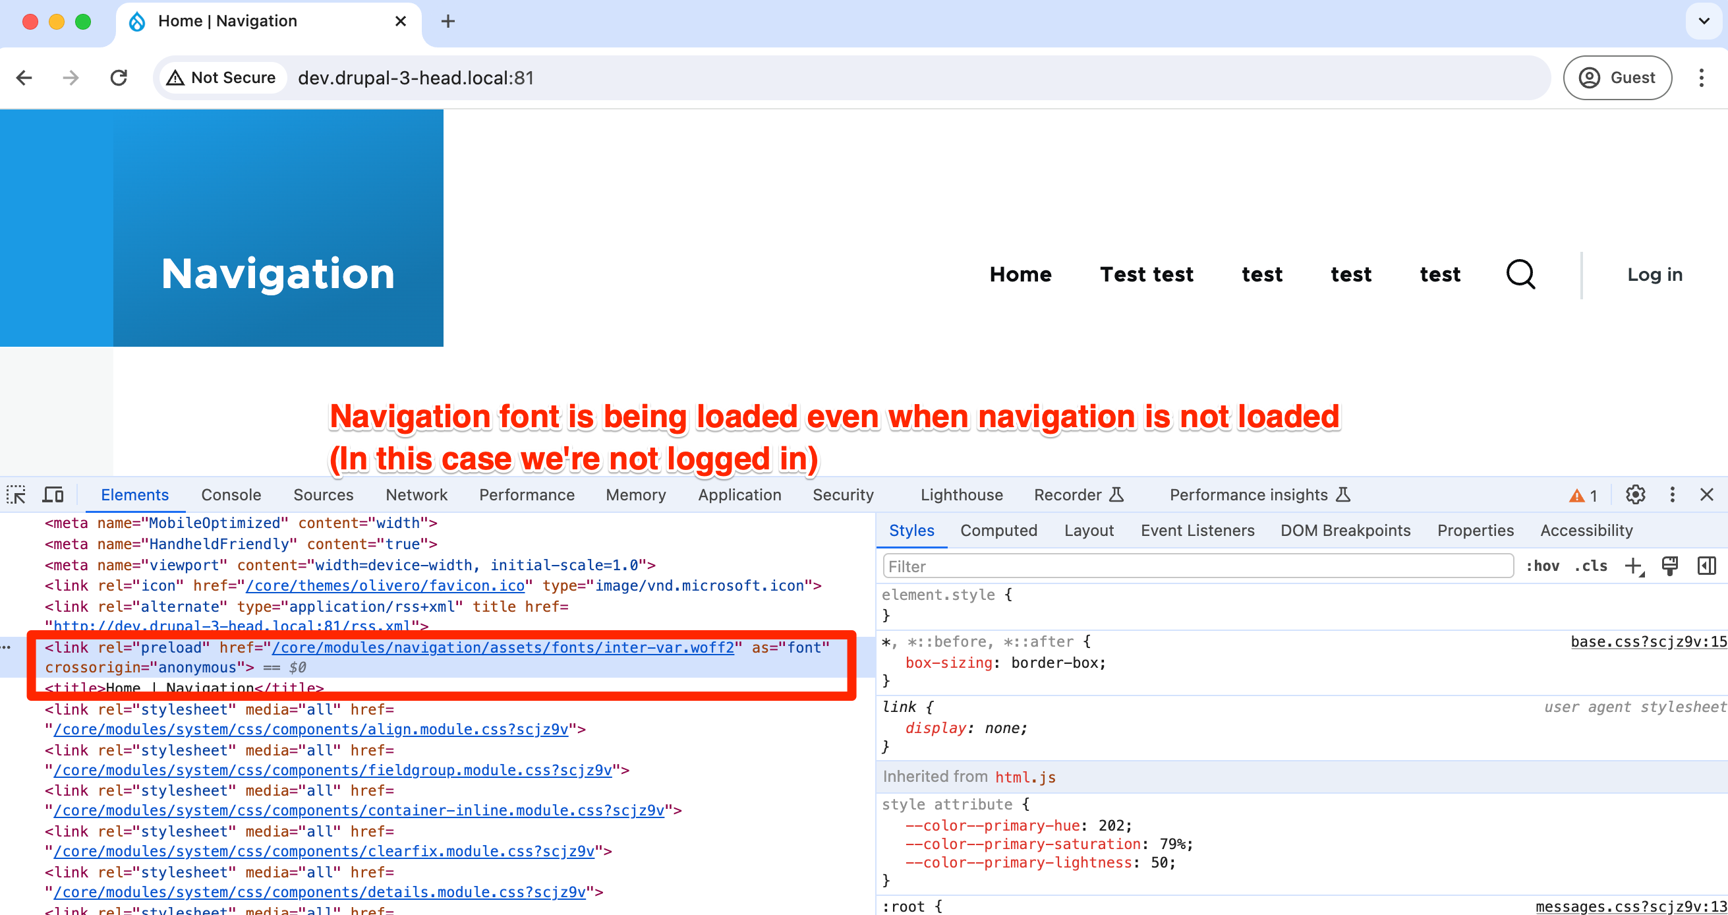The height and width of the screenshot is (915, 1728).
Task: Click the New Style Rule plus icon
Action: point(1633,566)
